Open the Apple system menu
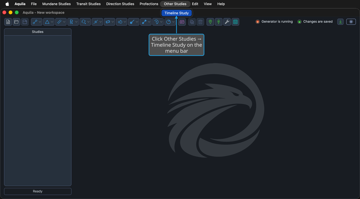This screenshot has height=199, width=360. pos(7,4)
